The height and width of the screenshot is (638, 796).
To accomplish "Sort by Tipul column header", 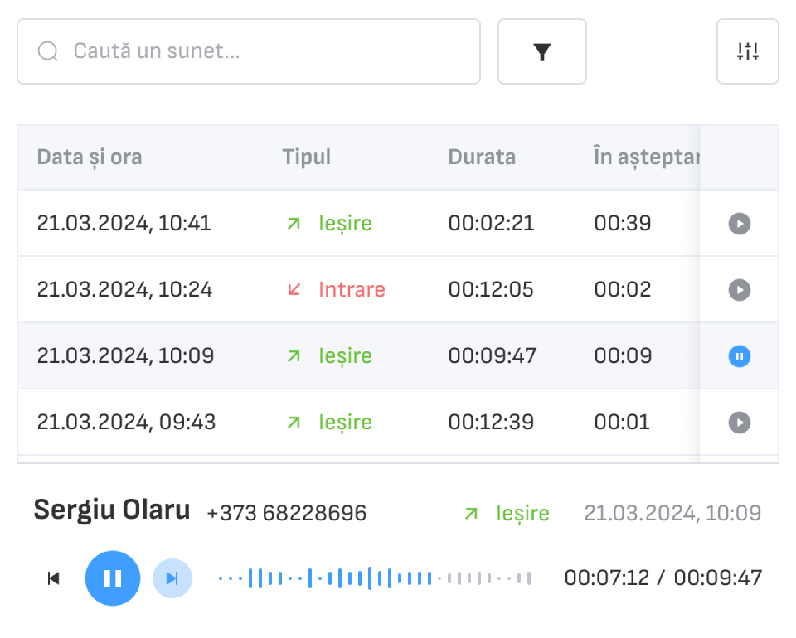I will coord(306,157).
